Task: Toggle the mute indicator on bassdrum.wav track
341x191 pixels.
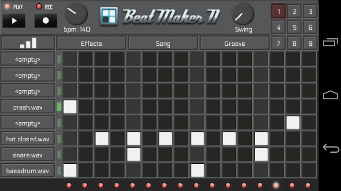Action: 59,170
